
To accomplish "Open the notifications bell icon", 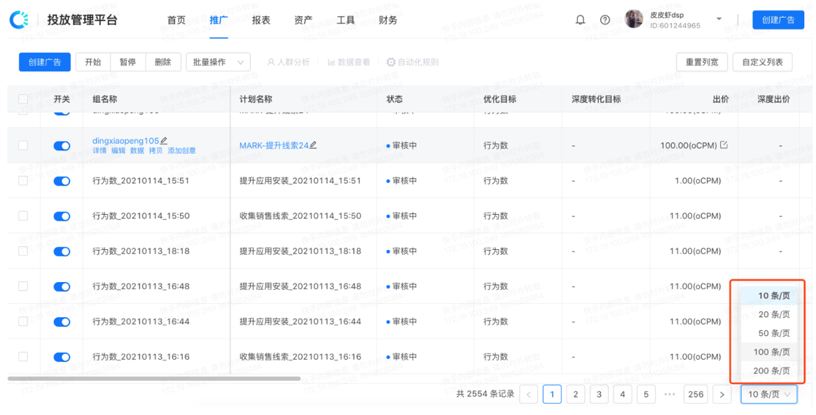I will point(580,20).
